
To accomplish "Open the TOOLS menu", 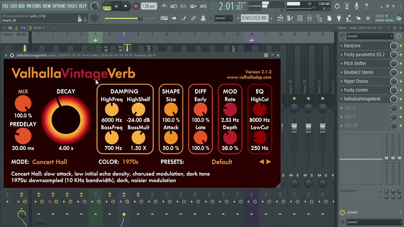I will (72, 6).
